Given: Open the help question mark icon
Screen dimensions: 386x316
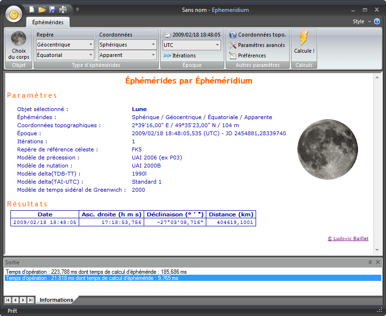Looking at the screenshot, I should [x=377, y=21].
